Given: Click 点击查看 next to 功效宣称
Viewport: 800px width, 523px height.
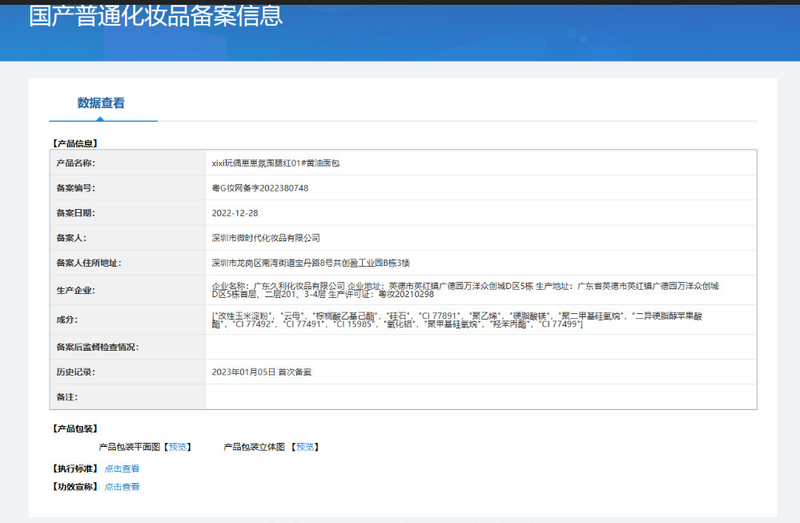Looking at the screenshot, I should (x=122, y=487).
